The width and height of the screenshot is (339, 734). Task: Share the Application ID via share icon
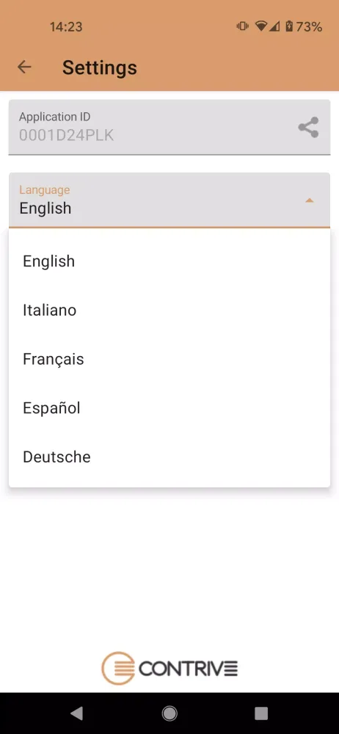click(309, 127)
